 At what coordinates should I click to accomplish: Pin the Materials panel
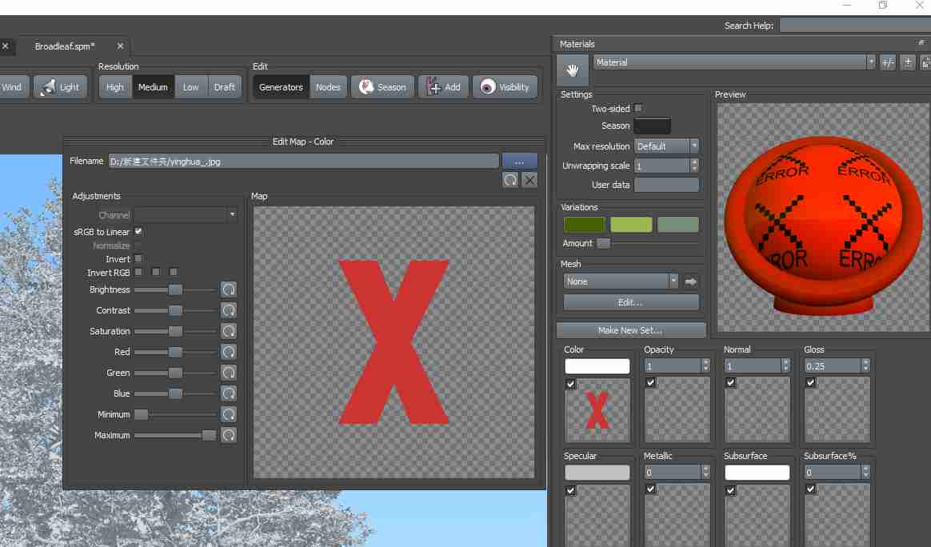[921, 42]
